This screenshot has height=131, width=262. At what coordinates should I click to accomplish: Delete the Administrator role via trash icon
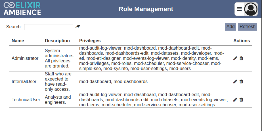pyautogui.click(x=241, y=58)
